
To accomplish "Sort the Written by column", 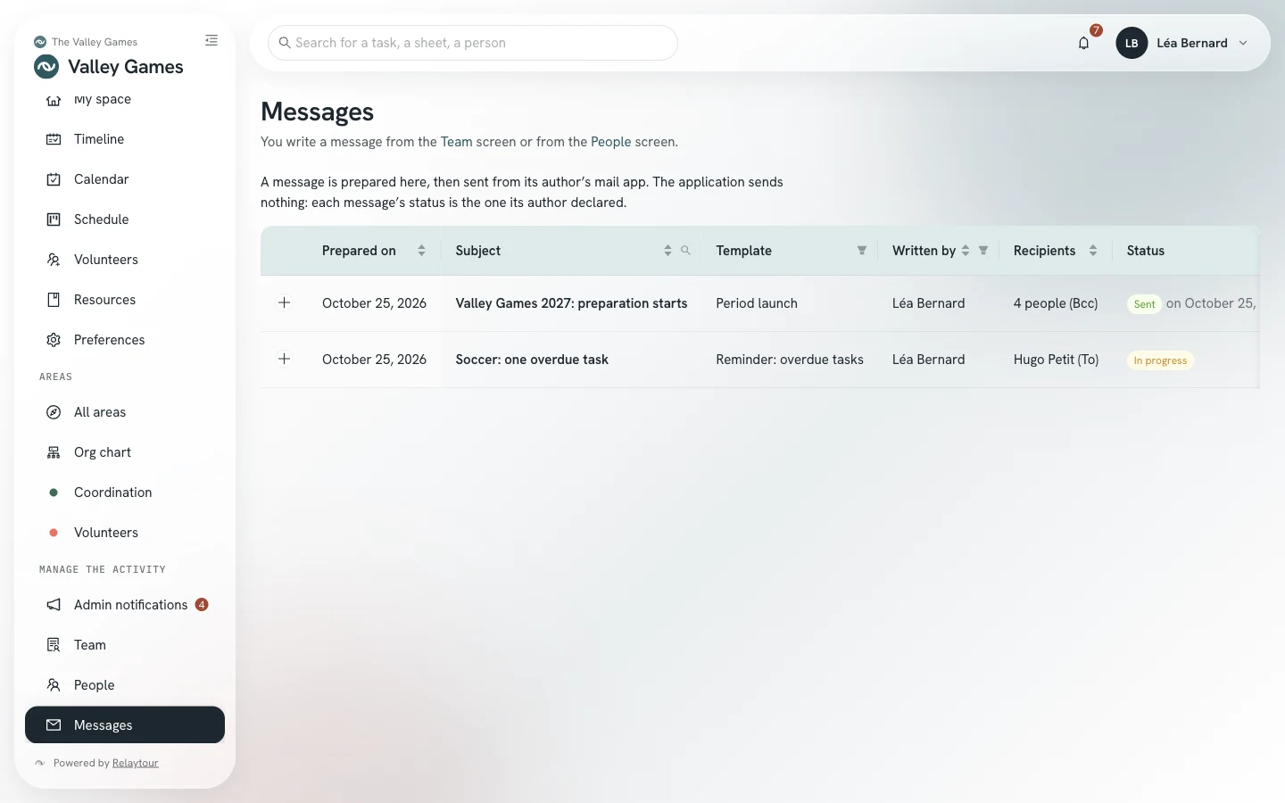I will [x=966, y=251].
